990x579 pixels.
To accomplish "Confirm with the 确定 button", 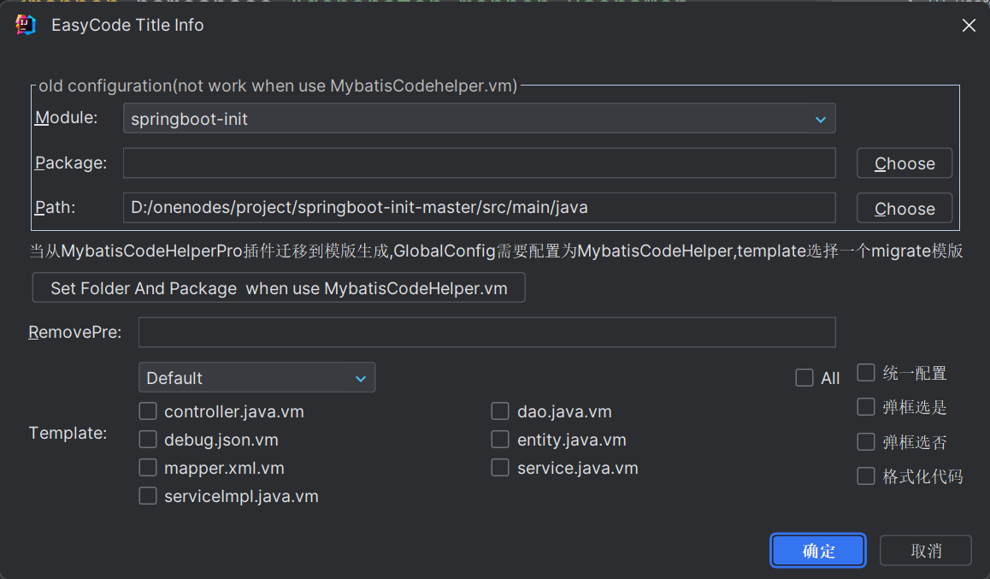I will [818, 551].
